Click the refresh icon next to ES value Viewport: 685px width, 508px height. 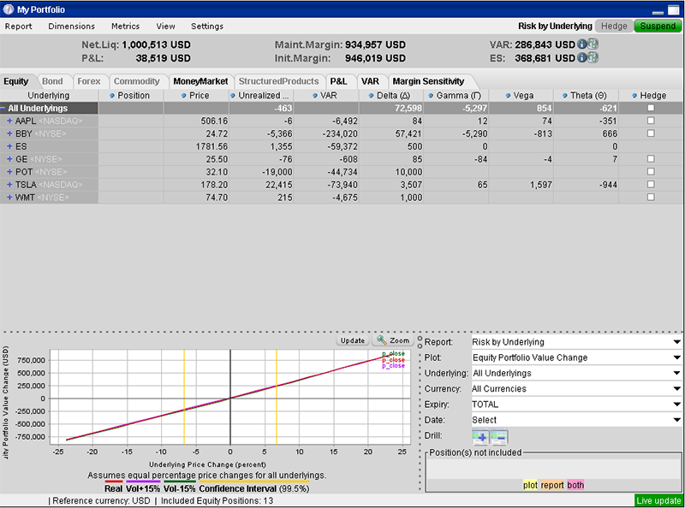tap(594, 59)
